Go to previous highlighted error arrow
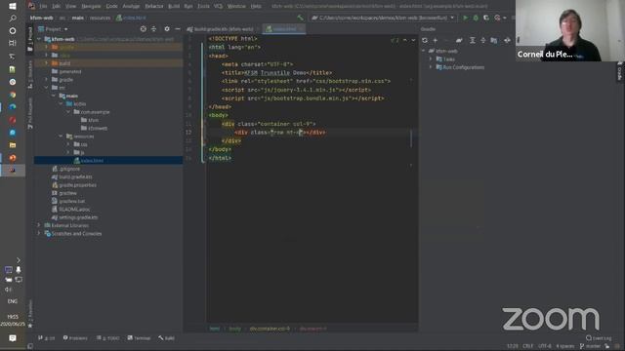The height and width of the screenshot is (351, 625). pos(405,40)
